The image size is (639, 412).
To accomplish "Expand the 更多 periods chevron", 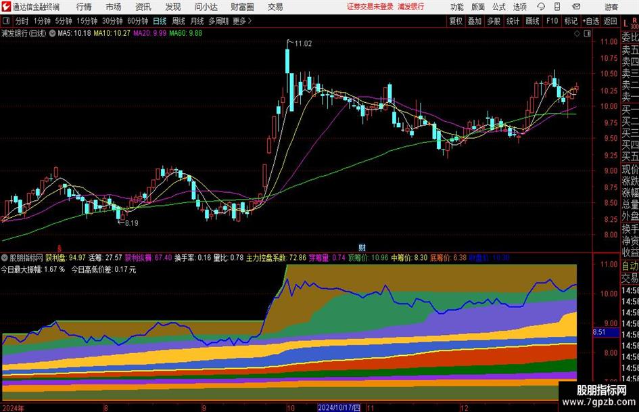I will coord(243,21).
